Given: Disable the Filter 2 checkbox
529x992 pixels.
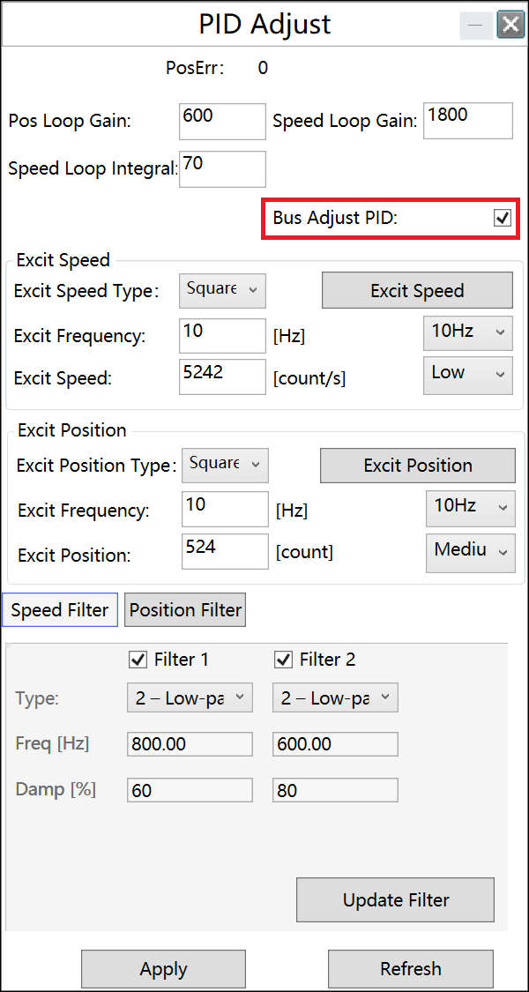Looking at the screenshot, I should click(x=283, y=660).
